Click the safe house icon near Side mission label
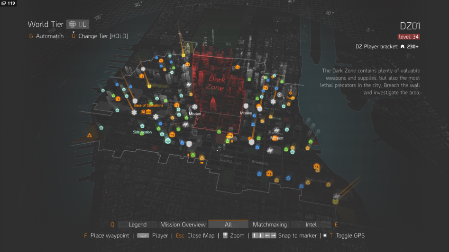 172,134
